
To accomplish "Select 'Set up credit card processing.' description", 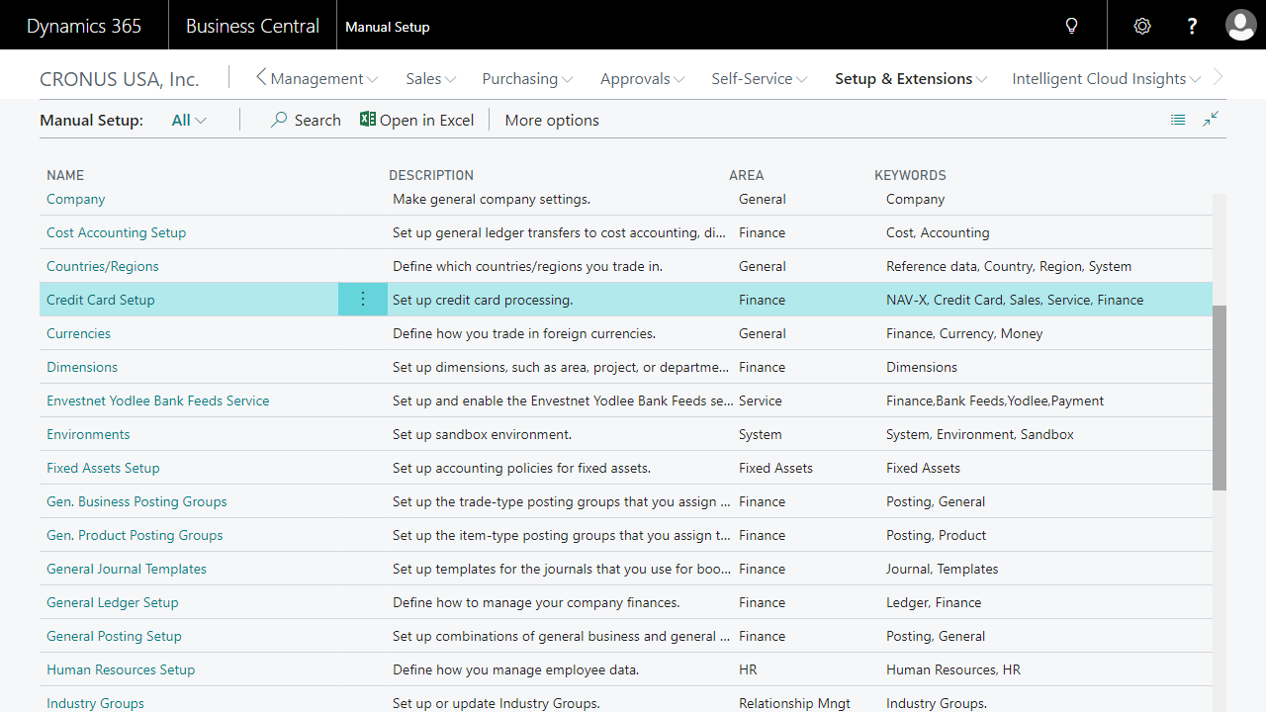I will (x=483, y=300).
